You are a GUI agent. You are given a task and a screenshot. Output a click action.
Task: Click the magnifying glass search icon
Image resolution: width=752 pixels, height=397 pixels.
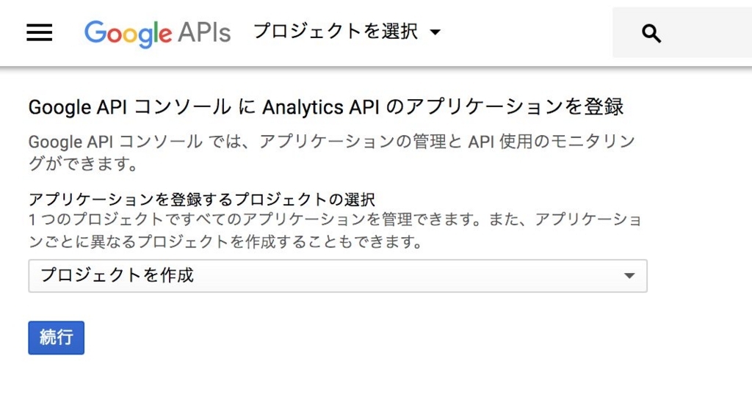click(x=651, y=34)
